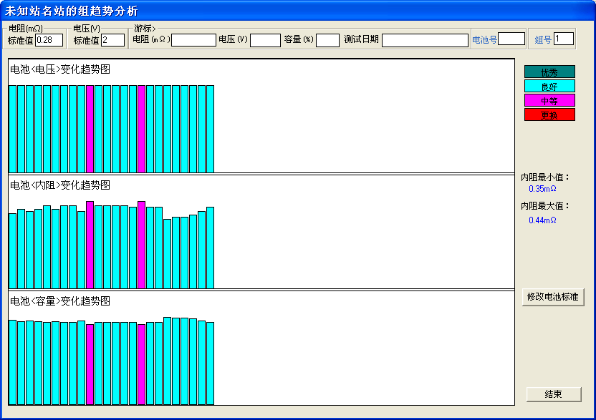Click the 修改电池标准 button
The height and width of the screenshot is (420, 596).
click(x=553, y=297)
